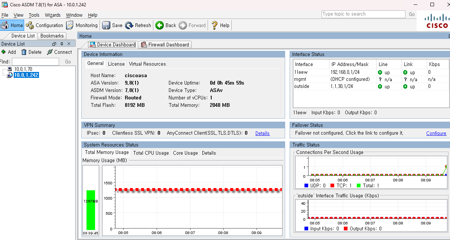Select the mgmt interface row name
Viewport: 450px width, 240px height.
coord(300,79)
